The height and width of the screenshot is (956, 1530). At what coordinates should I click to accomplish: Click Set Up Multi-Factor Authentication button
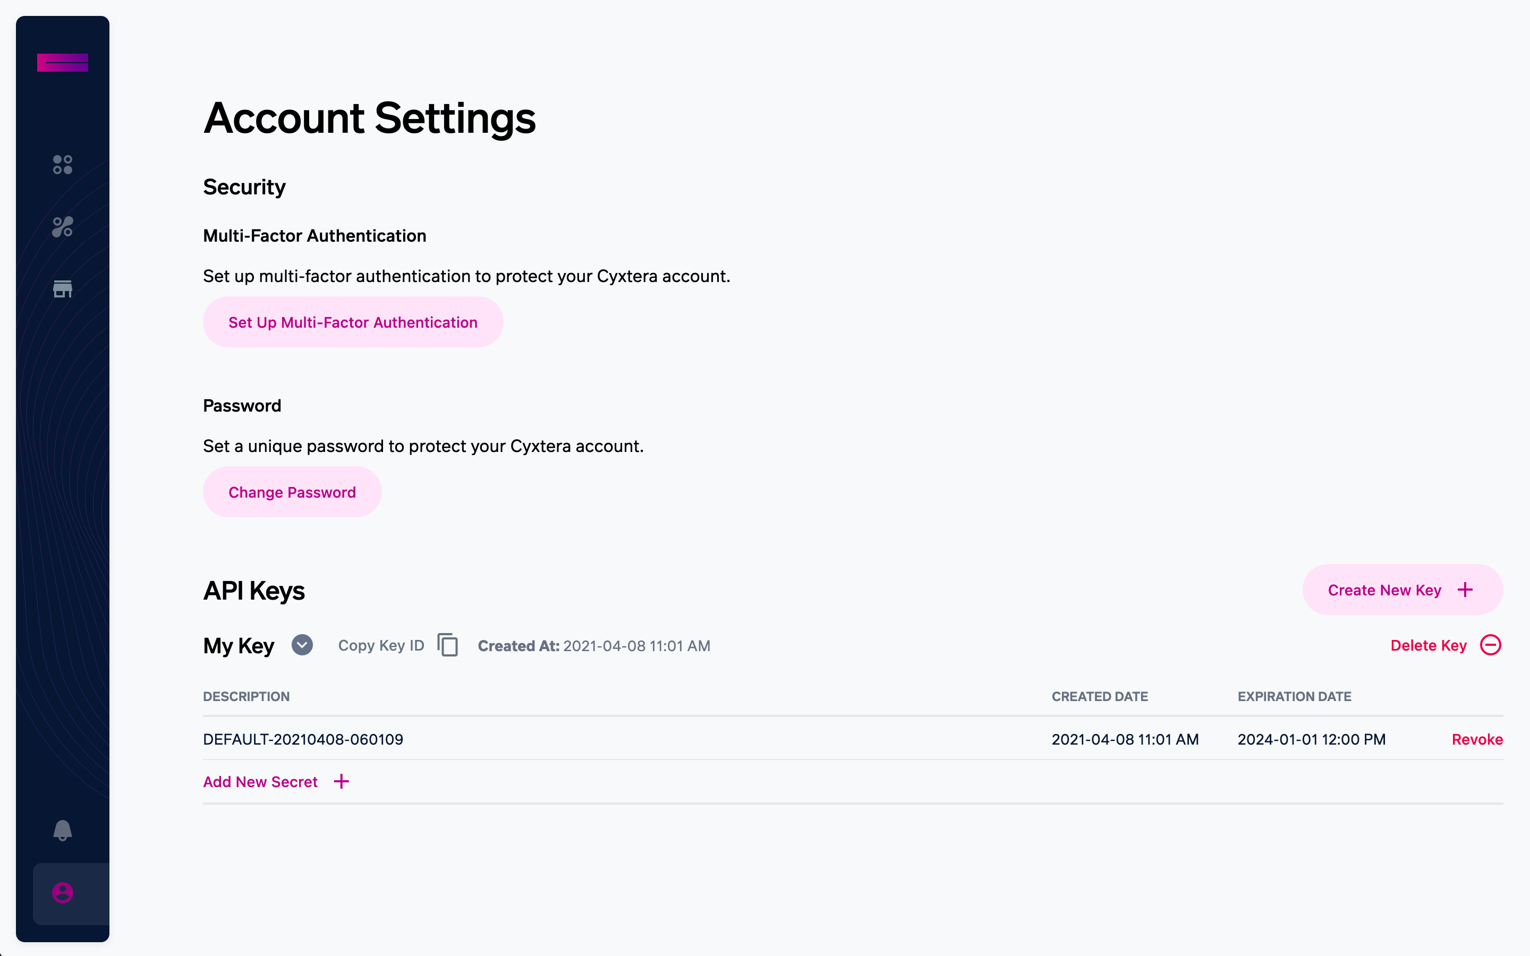(x=353, y=322)
